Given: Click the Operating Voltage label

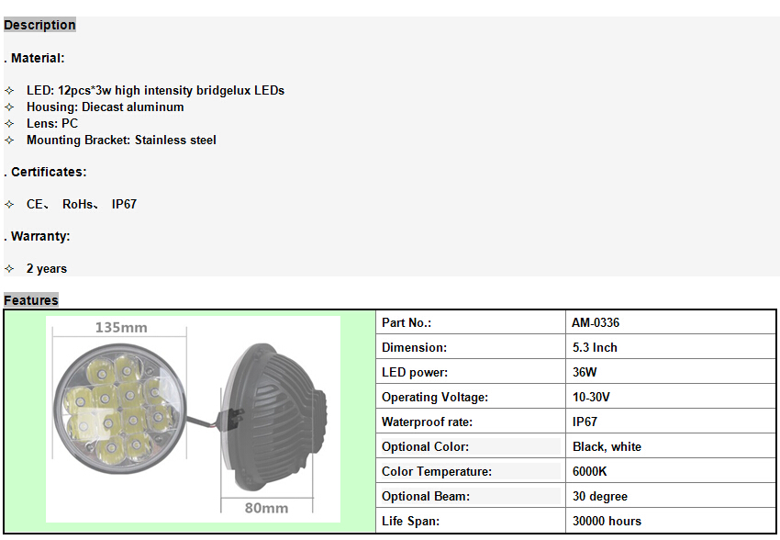Looking at the screenshot, I should tap(435, 397).
